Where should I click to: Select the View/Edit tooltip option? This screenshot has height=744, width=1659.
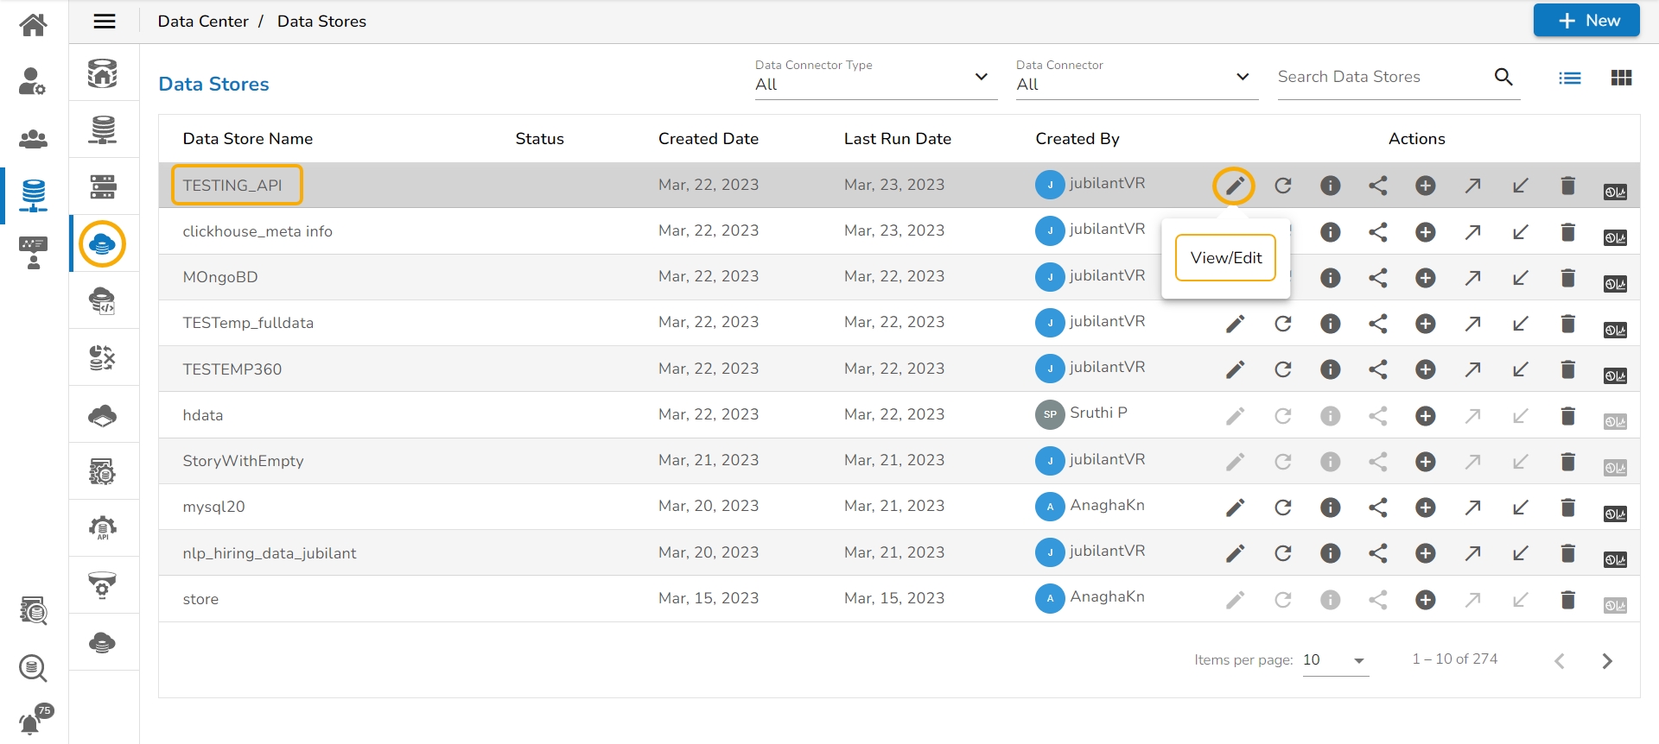click(1225, 258)
